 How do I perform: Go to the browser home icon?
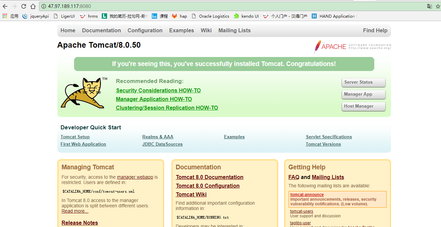point(33,6)
